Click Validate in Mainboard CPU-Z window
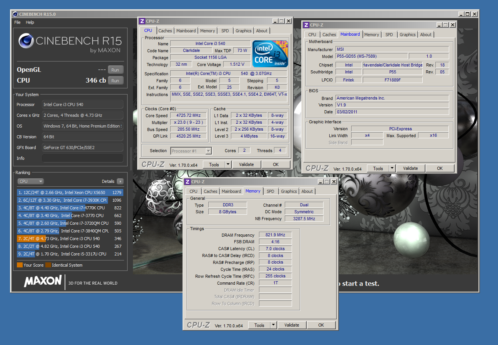The width and height of the screenshot is (498, 345). (410, 168)
